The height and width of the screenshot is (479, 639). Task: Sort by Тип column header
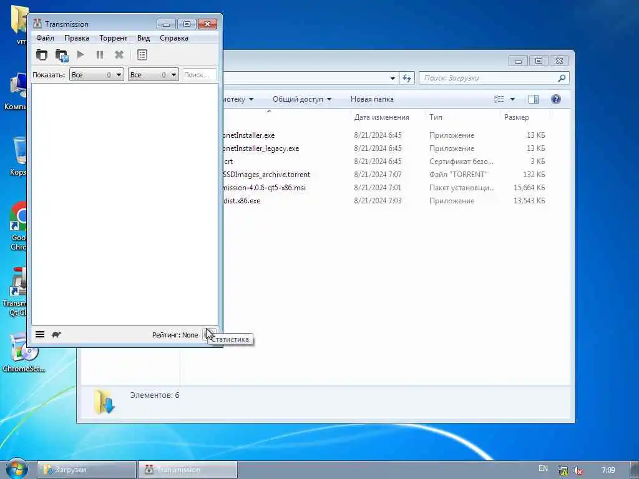click(x=436, y=117)
